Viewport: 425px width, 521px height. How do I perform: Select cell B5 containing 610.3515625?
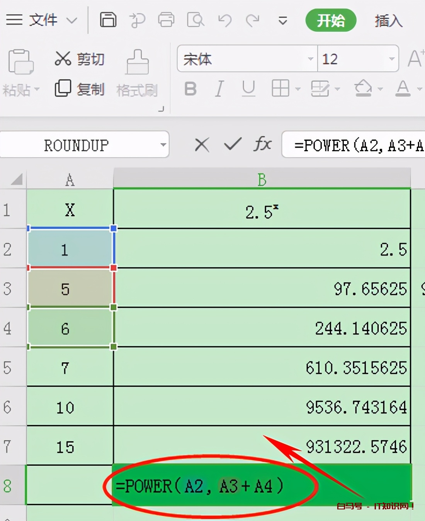[262, 367]
